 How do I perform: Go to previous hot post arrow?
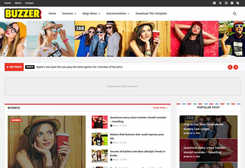tap(230, 67)
